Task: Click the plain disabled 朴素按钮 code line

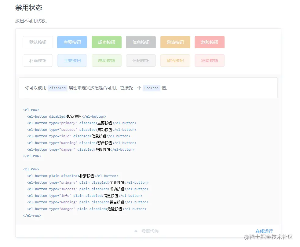Action: 73,176
